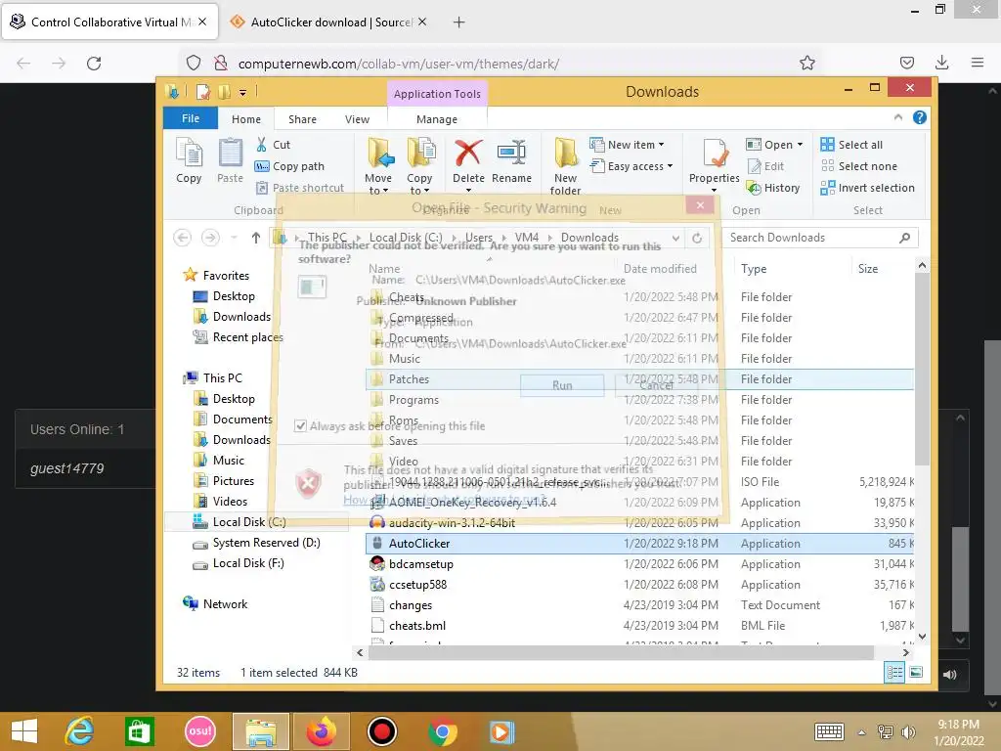Select System Reserved (D:) drive
This screenshot has height=751, width=1001.
[x=257, y=542]
